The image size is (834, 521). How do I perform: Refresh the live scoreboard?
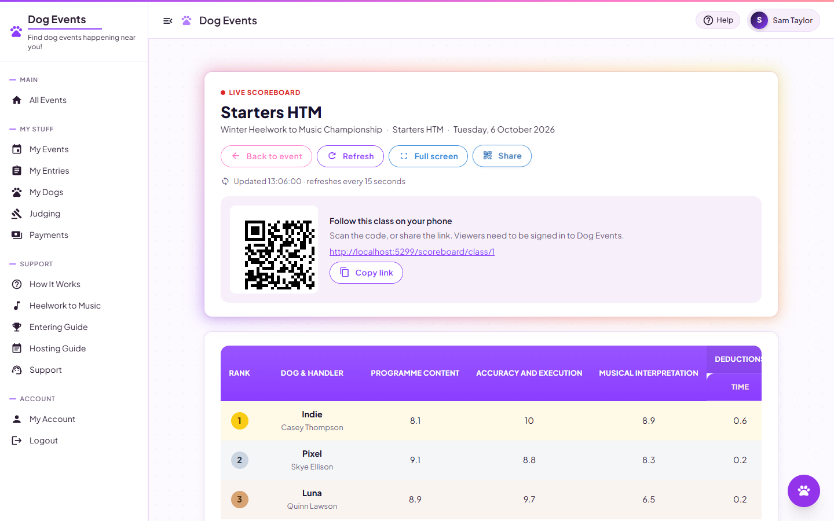tap(350, 156)
